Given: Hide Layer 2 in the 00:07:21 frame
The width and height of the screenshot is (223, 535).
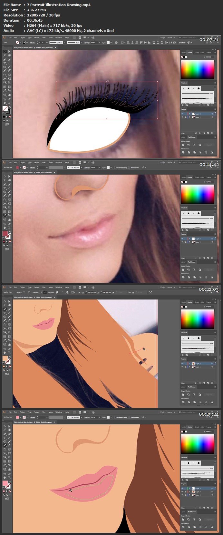Looking at the screenshot, I should [182, 114].
